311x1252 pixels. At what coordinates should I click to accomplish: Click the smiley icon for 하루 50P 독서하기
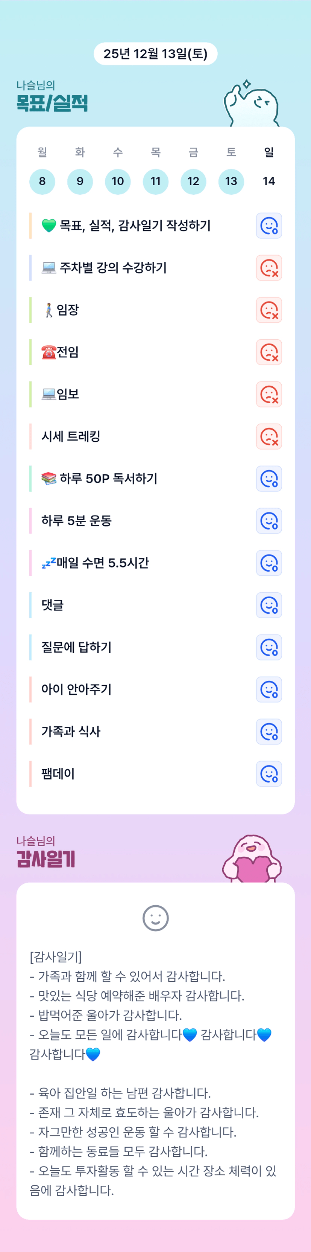point(269,479)
